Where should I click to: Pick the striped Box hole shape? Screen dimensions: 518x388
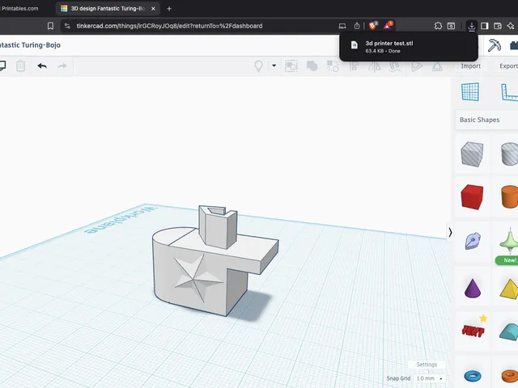click(472, 154)
